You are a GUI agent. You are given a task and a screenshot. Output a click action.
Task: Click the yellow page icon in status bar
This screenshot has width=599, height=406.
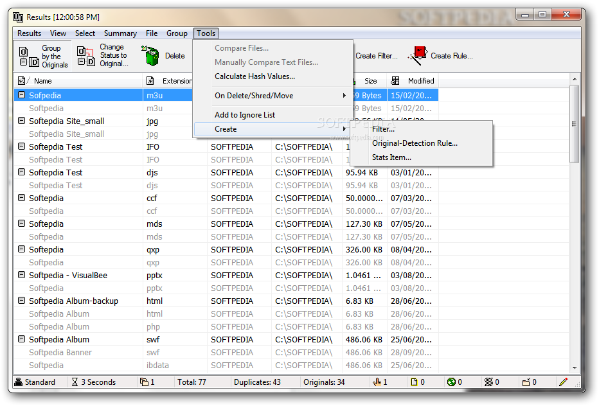[414, 382]
